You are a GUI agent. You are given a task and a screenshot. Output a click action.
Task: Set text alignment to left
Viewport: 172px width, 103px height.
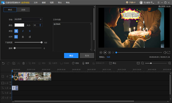pyautogui.click(x=16, y=37)
